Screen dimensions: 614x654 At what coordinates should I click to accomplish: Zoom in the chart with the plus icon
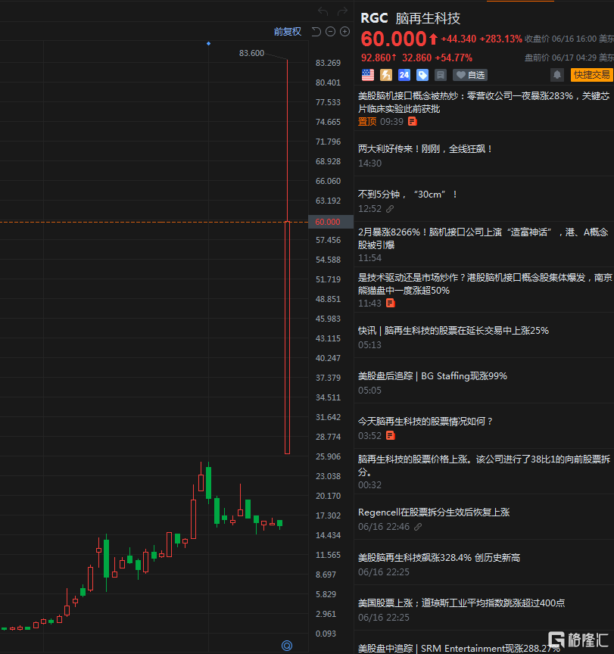[345, 32]
